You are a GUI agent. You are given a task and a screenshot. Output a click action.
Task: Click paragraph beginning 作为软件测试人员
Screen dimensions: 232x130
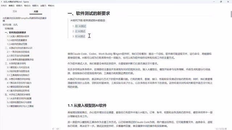point(113,64)
